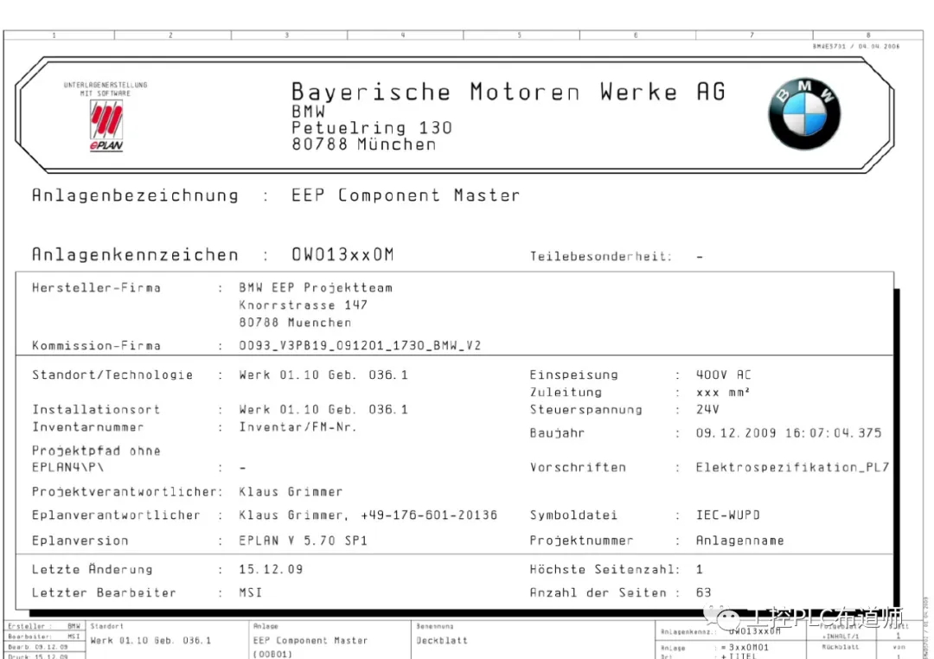Select the supply value "400V AC"
This screenshot has height=659, width=934.
(724, 374)
